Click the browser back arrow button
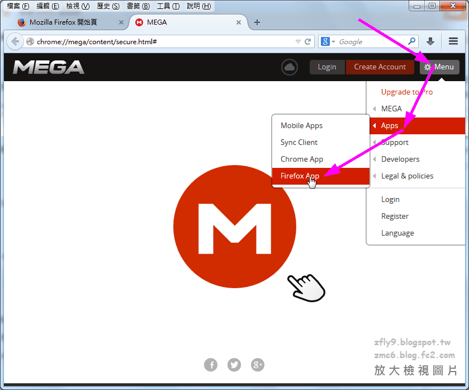The image size is (469, 390). [15, 41]
